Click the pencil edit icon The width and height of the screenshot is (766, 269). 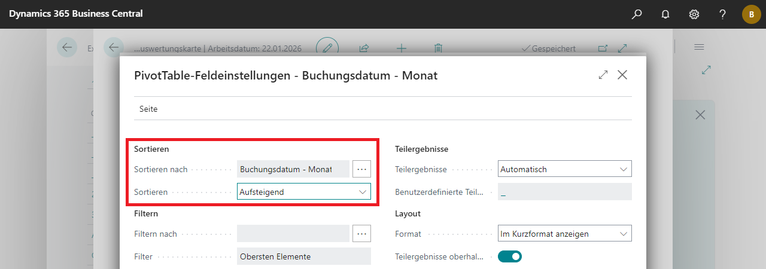pyautogui.click(x=327, y=48)
